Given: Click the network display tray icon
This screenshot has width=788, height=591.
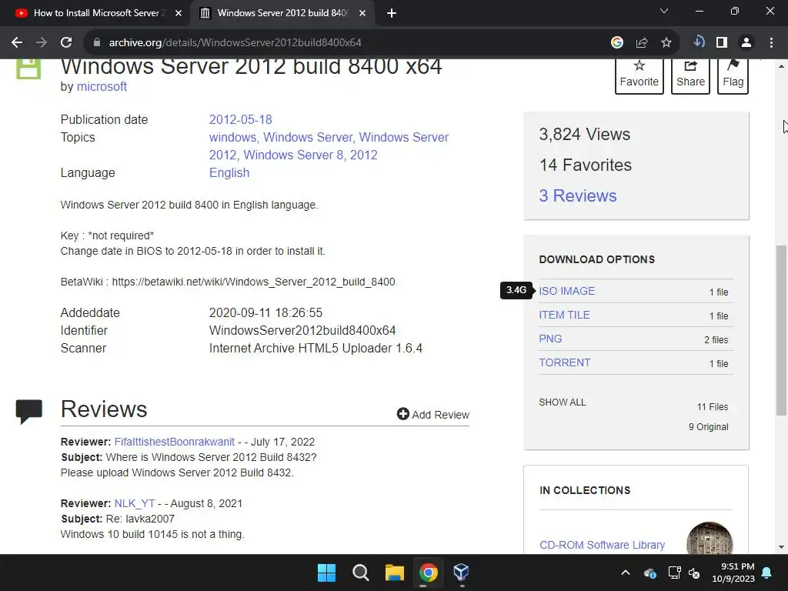Looking at the screenshot, I should [674, 573].
